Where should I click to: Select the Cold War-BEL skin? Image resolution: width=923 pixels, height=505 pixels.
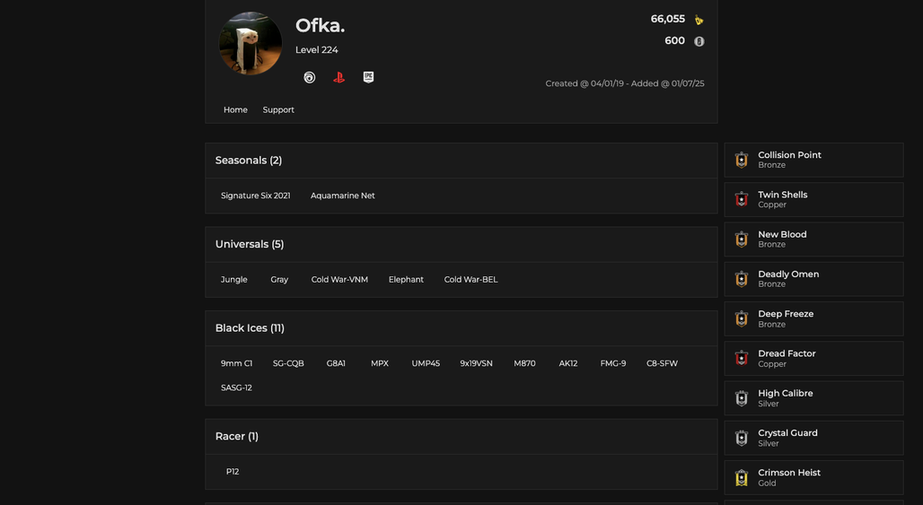470,280
